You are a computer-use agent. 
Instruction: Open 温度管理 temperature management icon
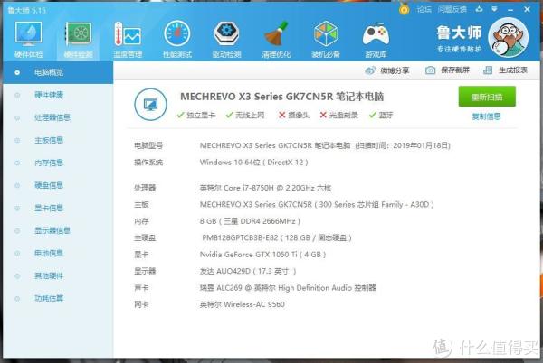[128, 34]
